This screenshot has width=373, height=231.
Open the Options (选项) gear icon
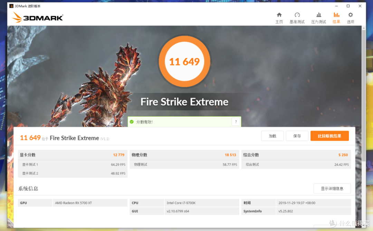[x=351, y=15]
